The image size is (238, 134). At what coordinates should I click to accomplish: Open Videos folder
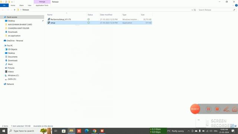(11, 72)
